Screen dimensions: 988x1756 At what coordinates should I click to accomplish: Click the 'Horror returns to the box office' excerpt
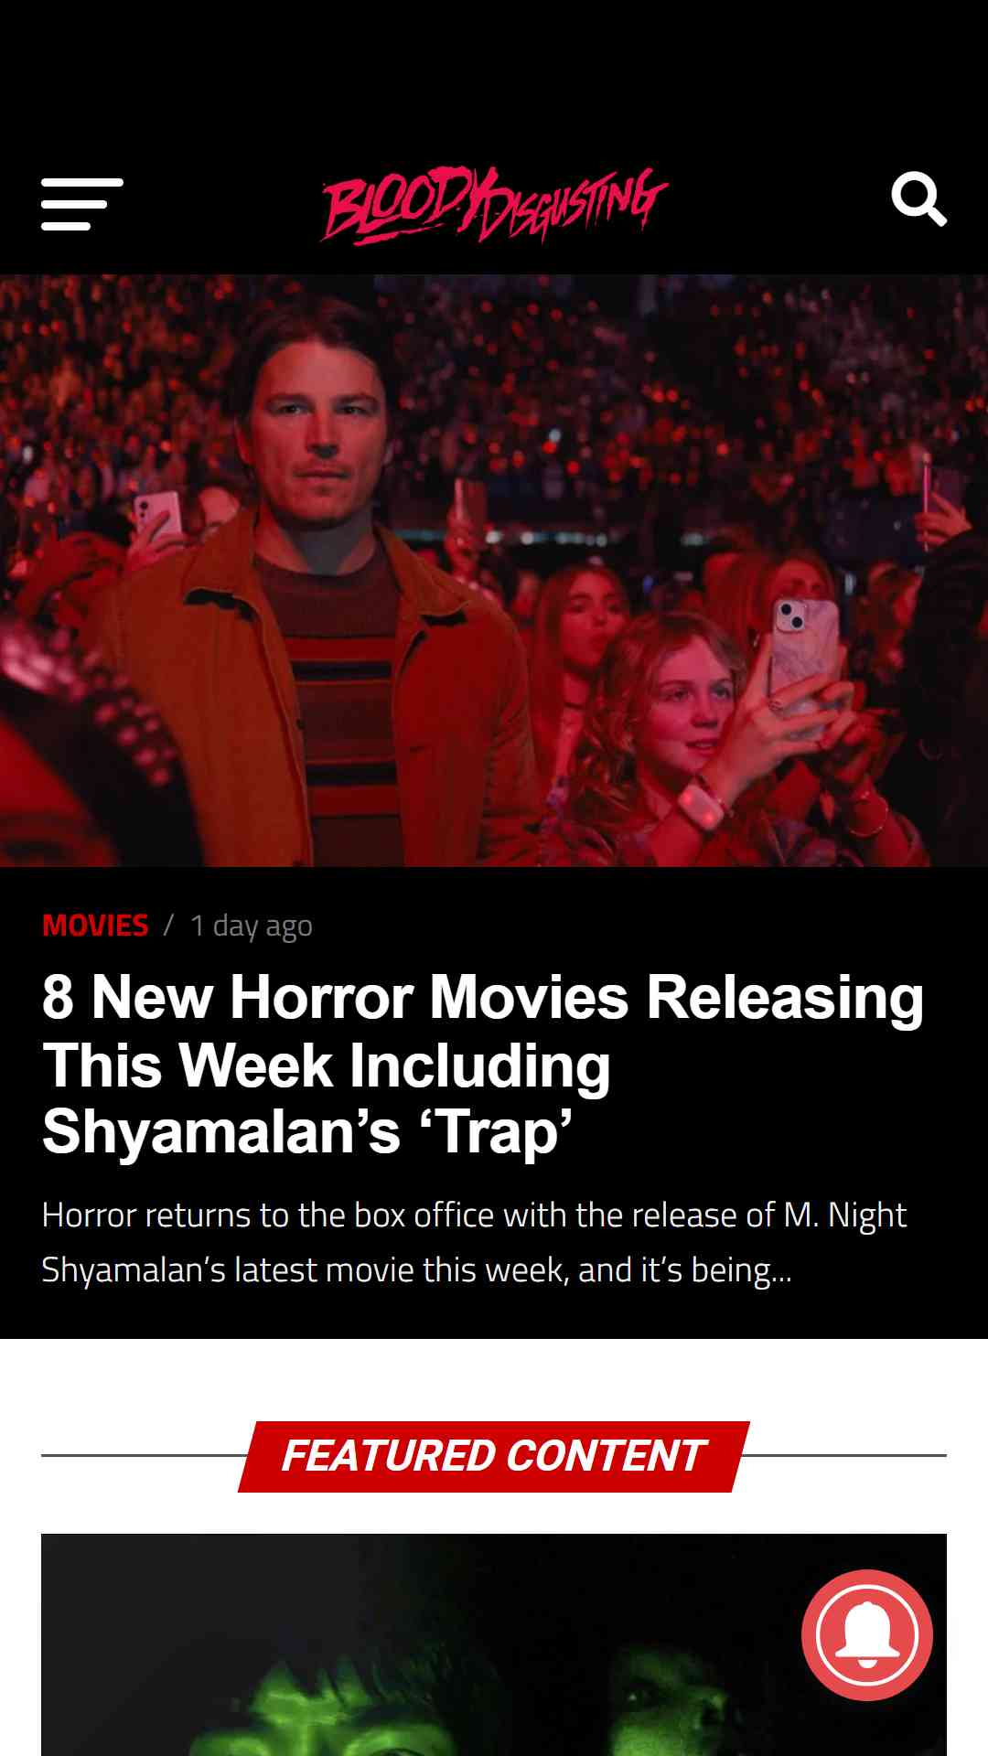click(474, 1242)
